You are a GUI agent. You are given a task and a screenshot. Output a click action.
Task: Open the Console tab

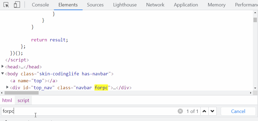40,5
